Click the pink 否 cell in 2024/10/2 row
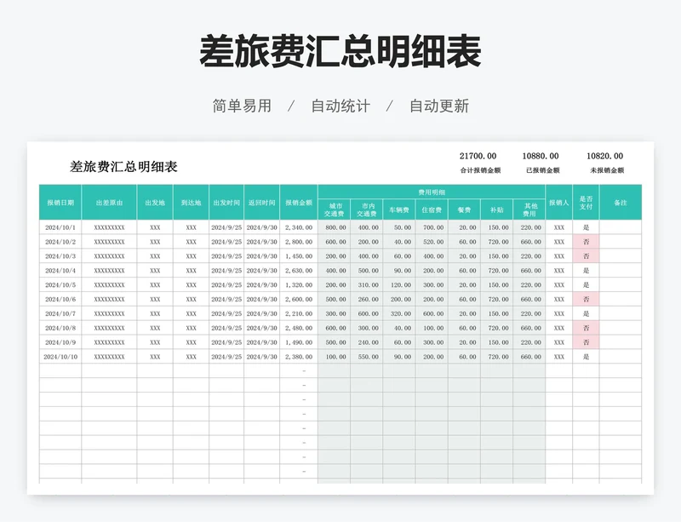681x522 pixels. [586, 242]
